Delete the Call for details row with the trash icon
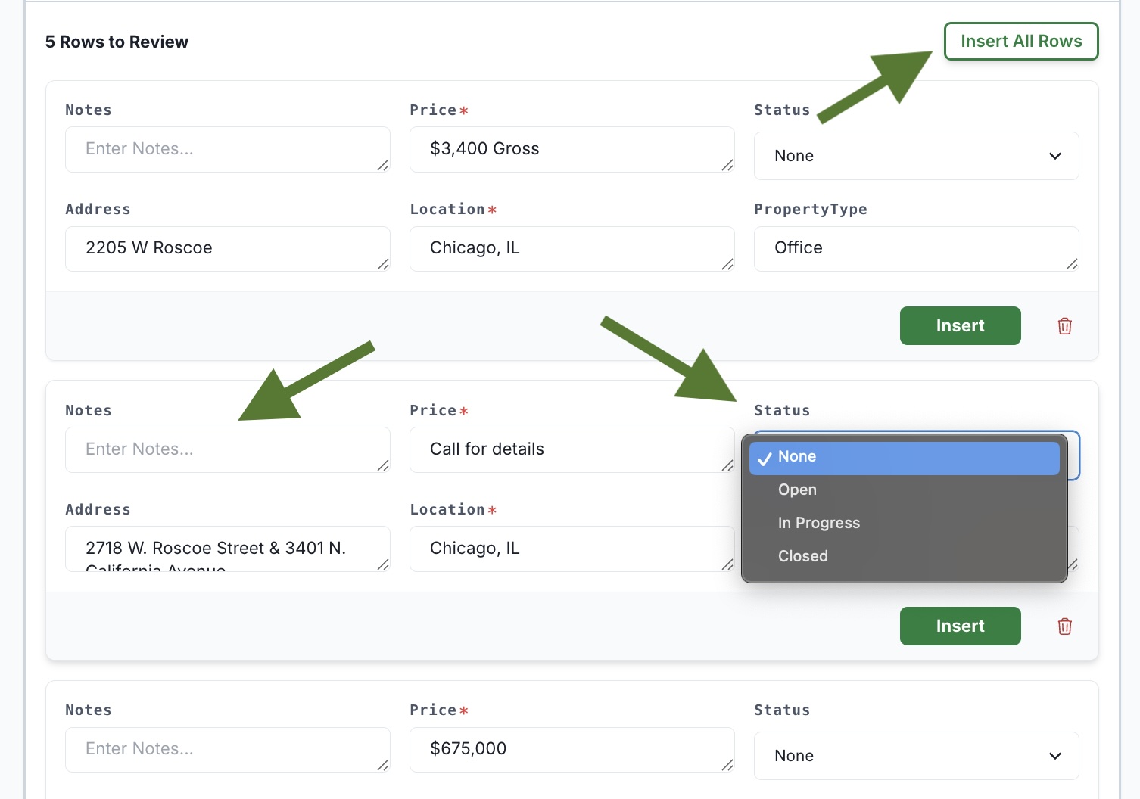The height and width of the screenshot is (799, 1140). 1064,626
